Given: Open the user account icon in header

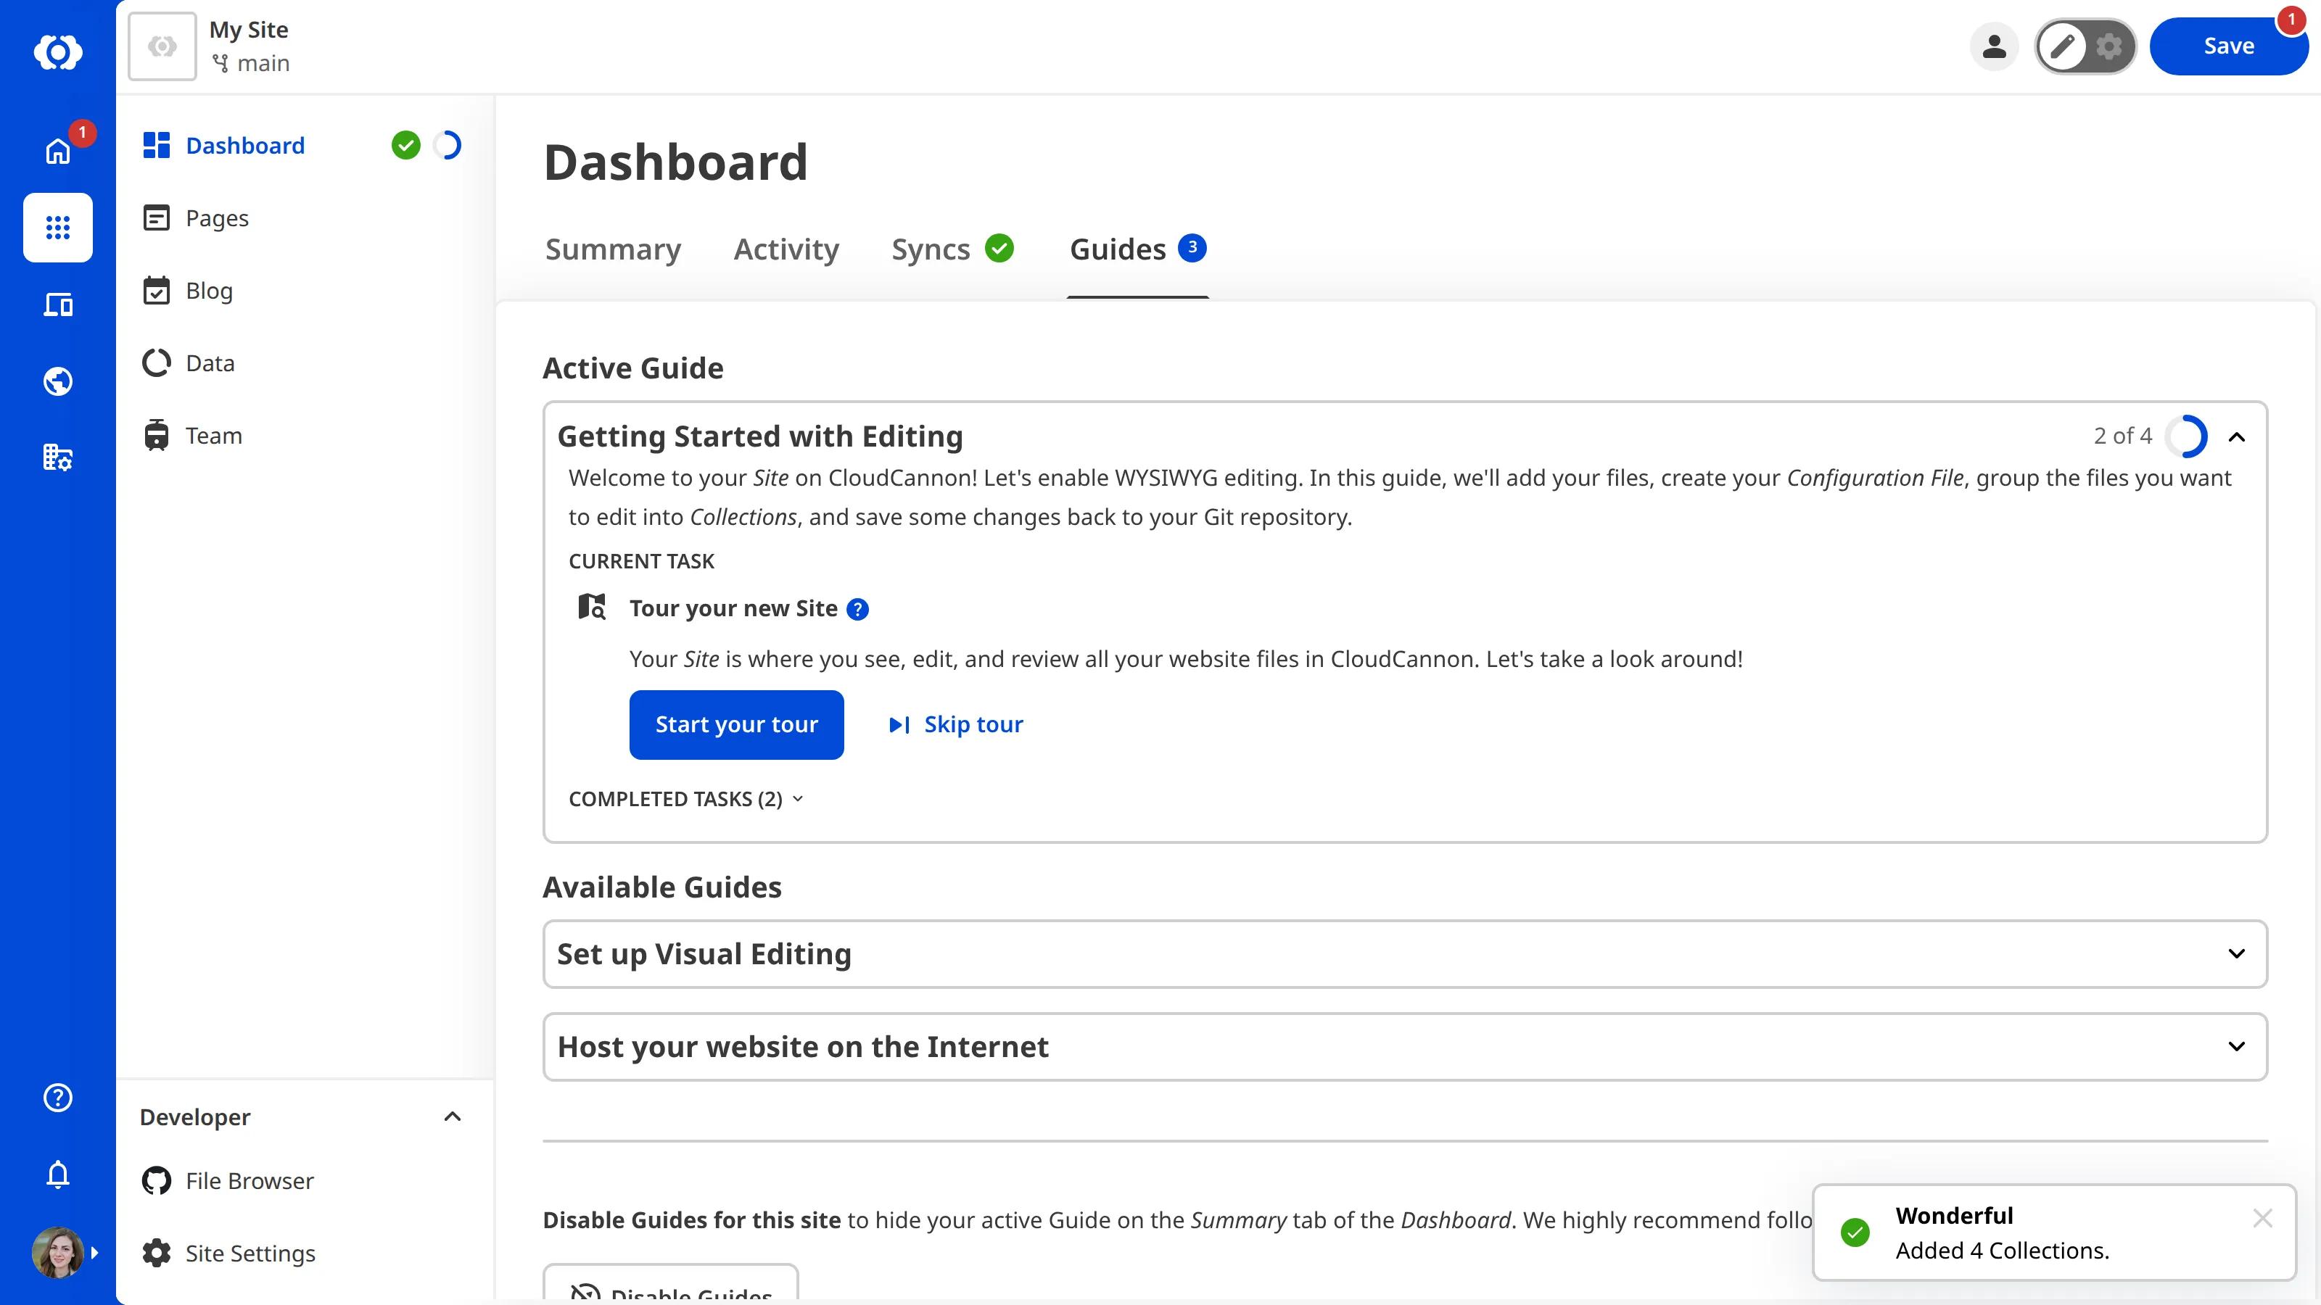Looking at the screenshot, I should coord(1994,46).
